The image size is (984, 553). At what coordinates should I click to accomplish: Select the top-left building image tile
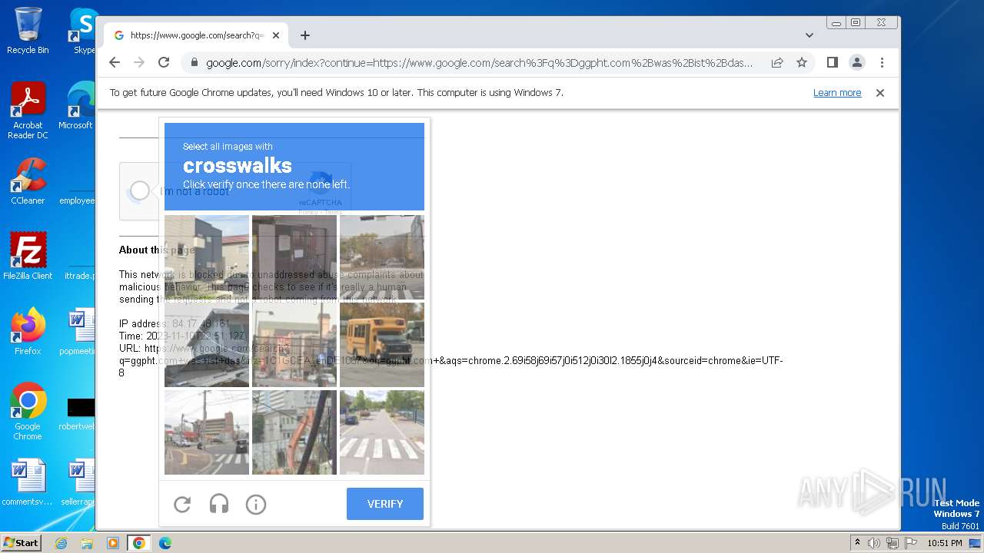tap(207, 257)
